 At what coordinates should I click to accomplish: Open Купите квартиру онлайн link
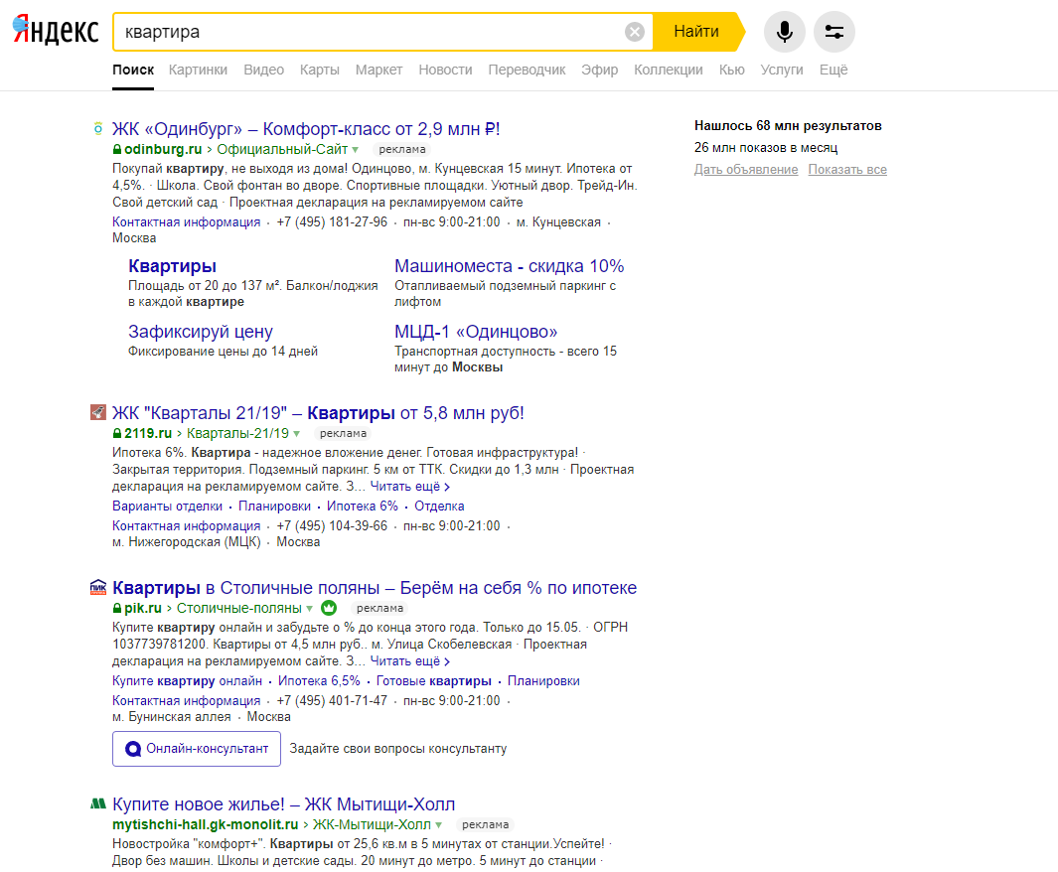tap(187, 681)
